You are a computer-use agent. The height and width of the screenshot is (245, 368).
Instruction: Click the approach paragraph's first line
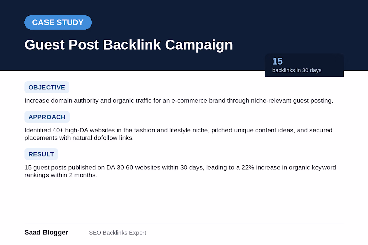click(x=178, y=130)
